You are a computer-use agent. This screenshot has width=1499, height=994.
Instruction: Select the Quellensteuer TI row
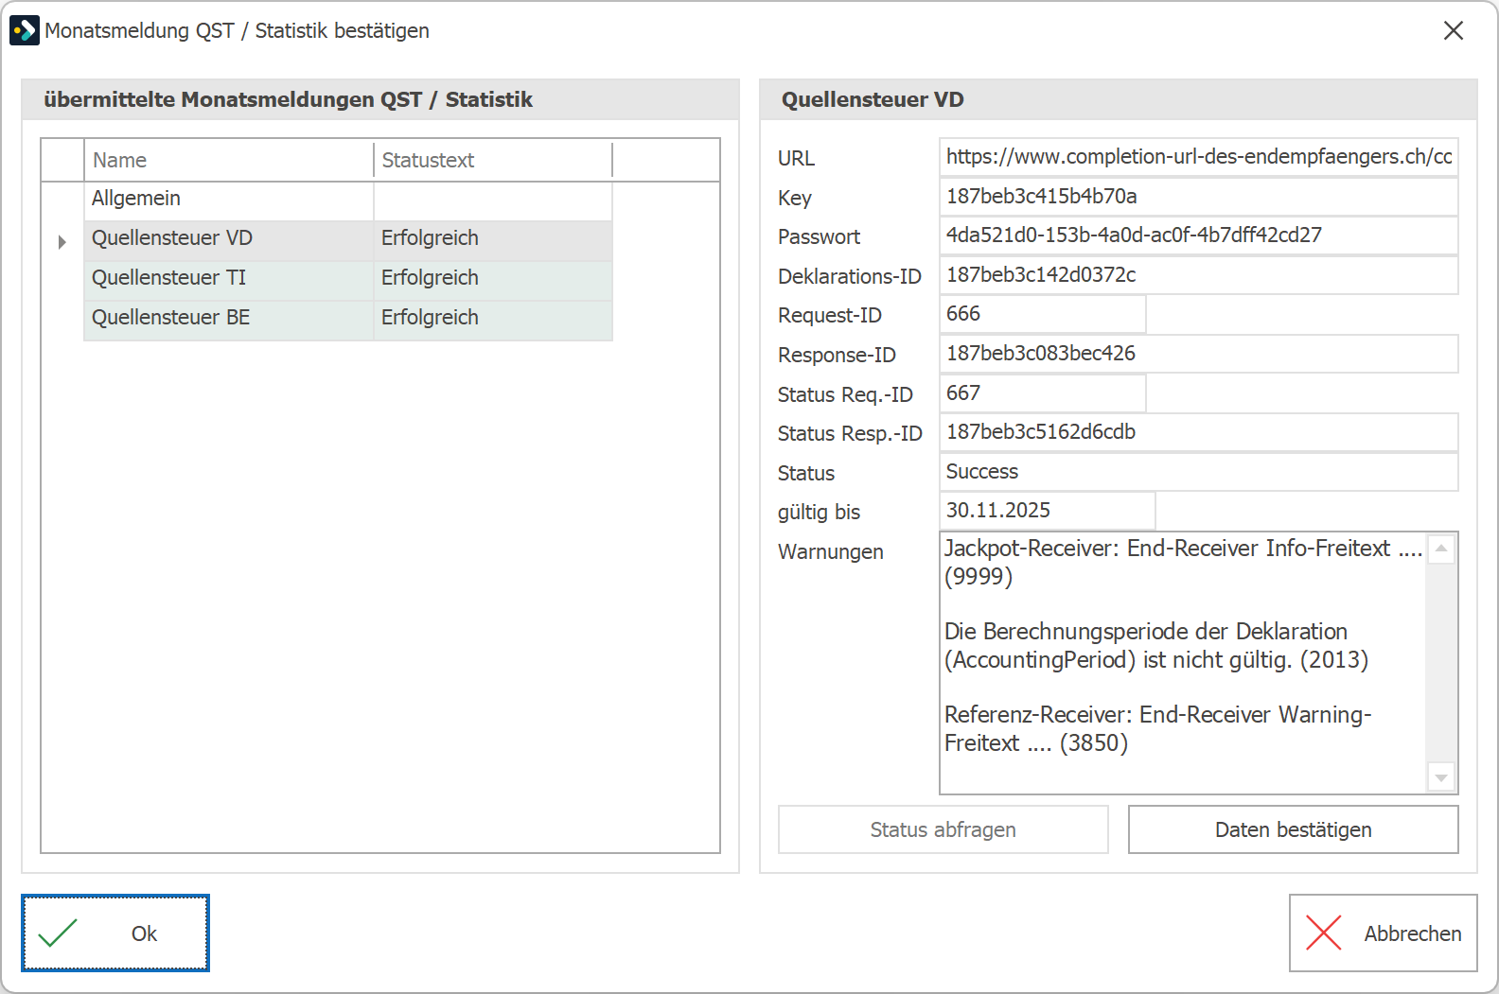[348, 280]
